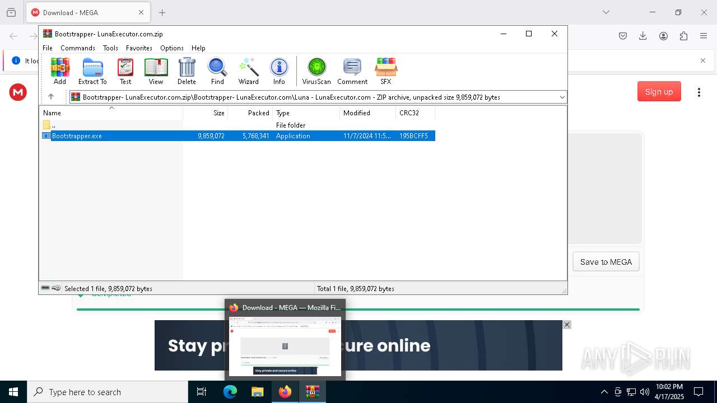
Task: Switch to Download - MEGA tab
Action: tap(89, 12)
